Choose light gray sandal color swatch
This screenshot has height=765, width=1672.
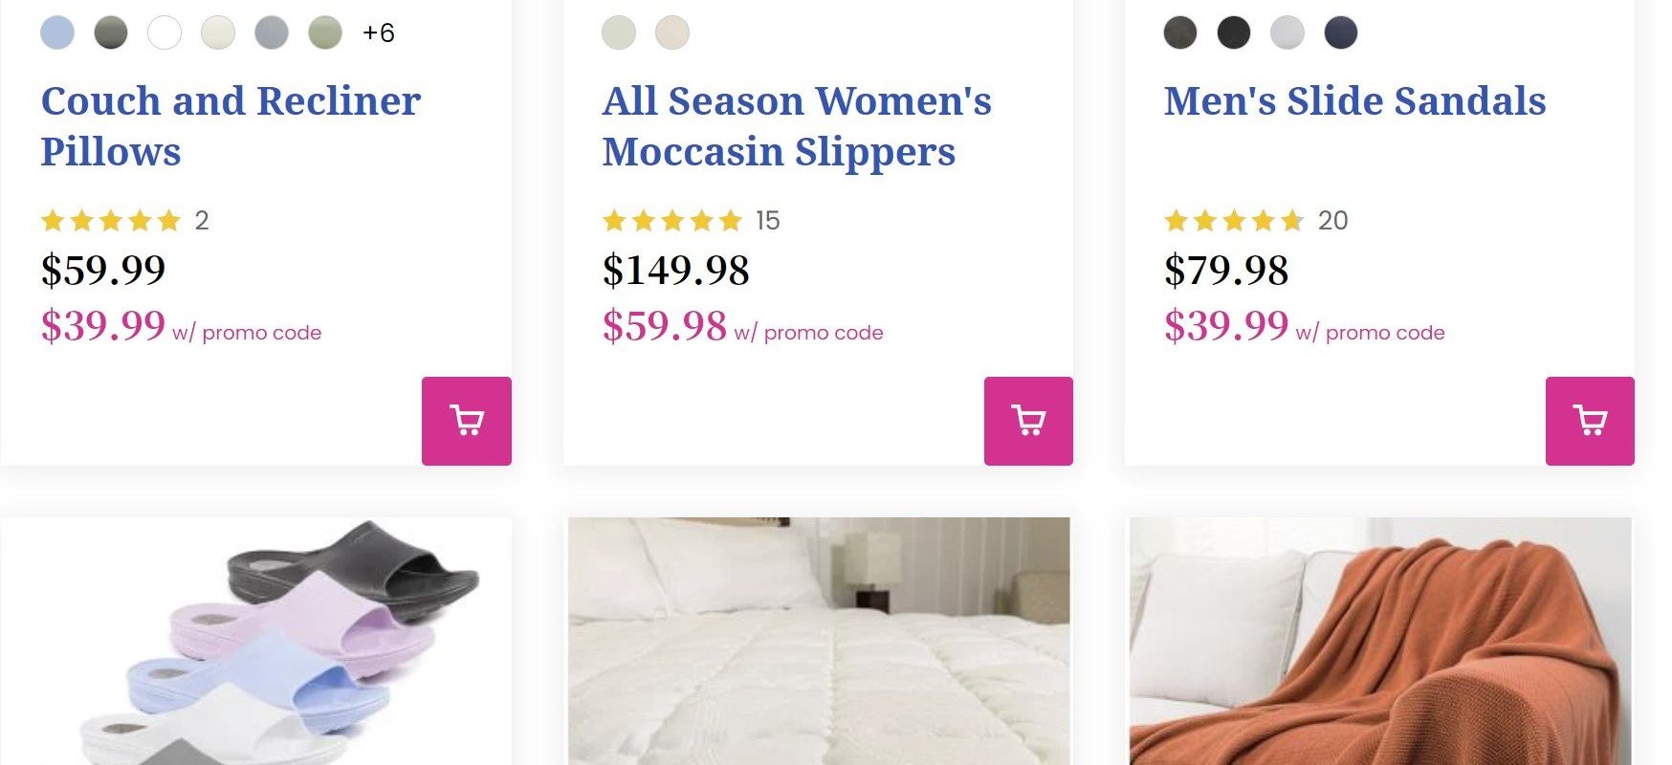[x=1287, y=33]
